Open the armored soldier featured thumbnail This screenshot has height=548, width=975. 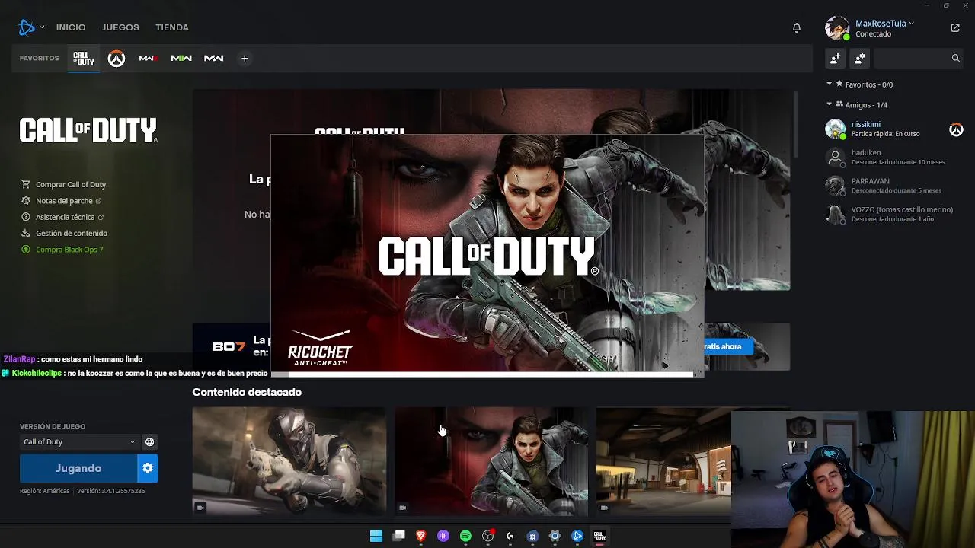tap(289, 461)
